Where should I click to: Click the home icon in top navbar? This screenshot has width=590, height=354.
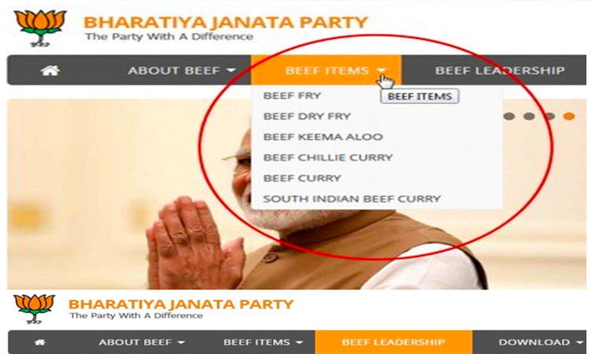tap(50, 70)
